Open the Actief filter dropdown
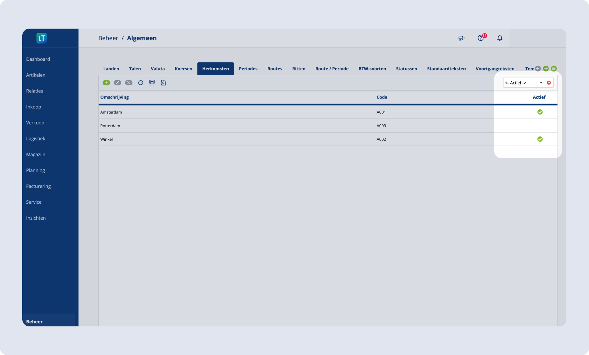The image size is (589, 355). tap(523, 83)
